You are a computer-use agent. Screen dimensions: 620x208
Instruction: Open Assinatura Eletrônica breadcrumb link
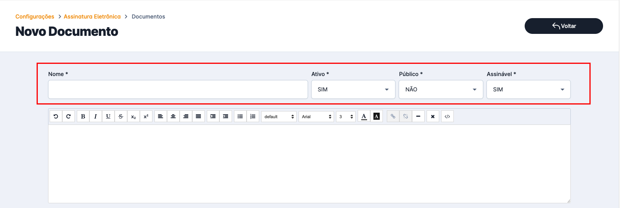(92, 17)
